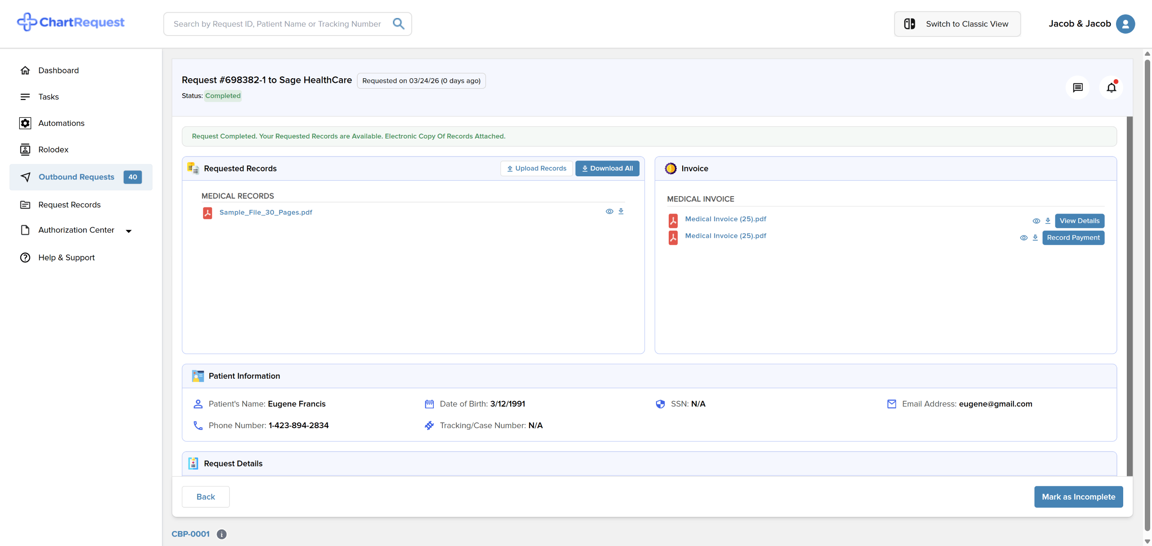This screenshot has height=546, width=1152.
Task: Click the Authorization Center document icon
Action: point(25,230)
